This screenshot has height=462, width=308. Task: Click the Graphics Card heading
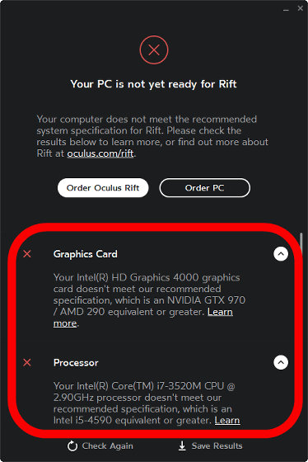(x=86, y=254)
